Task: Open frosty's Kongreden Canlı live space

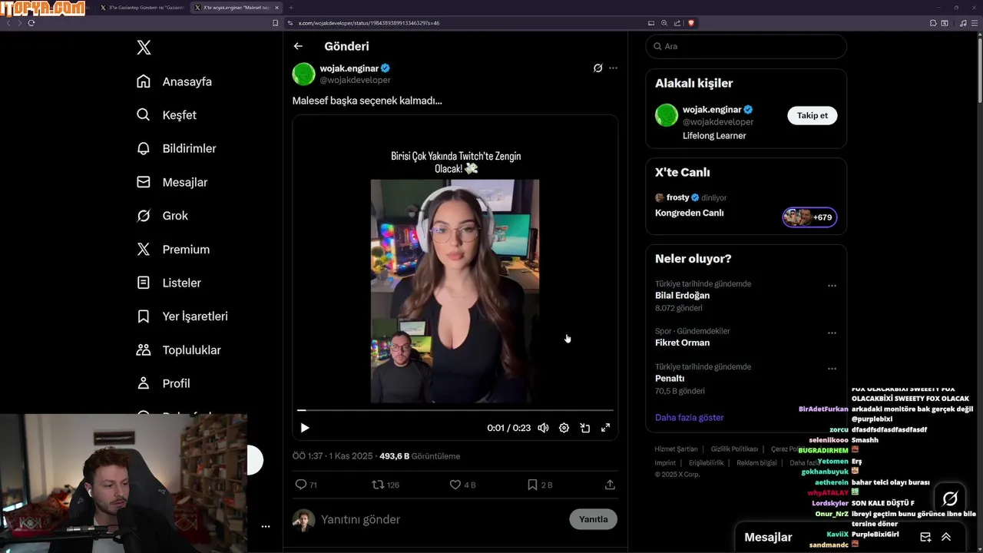Action: pos(689,213)
